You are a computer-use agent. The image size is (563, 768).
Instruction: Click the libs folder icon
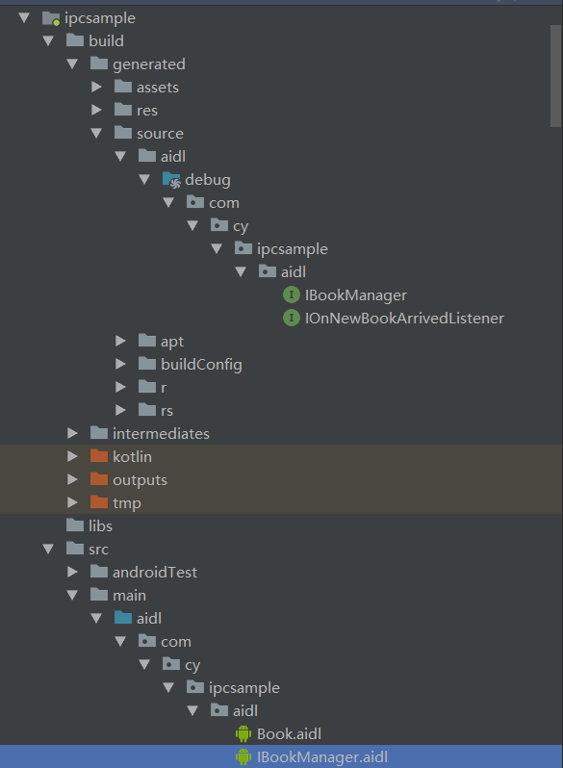[75, 525]
